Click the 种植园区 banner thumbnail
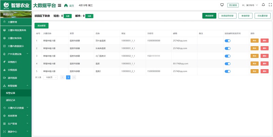Image resolution: width=273 pixels, height=137 pixels. (x=16, y=14)
